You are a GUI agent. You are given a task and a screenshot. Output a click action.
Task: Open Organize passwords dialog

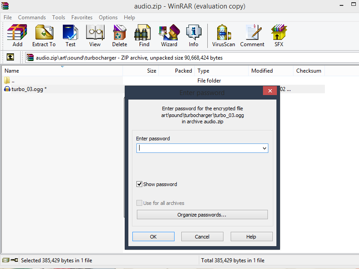[x=202, y=215]
